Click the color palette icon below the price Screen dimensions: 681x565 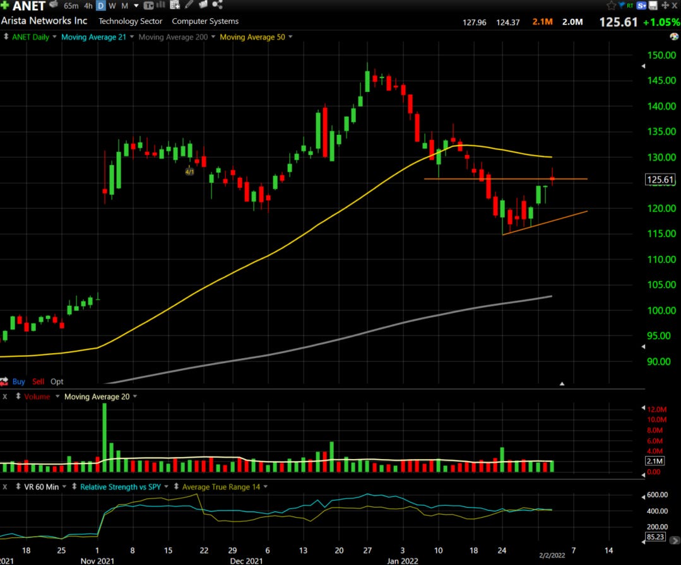(x=675, y=37)
